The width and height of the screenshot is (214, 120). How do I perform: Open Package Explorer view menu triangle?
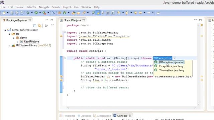click(x=52, y=25)
